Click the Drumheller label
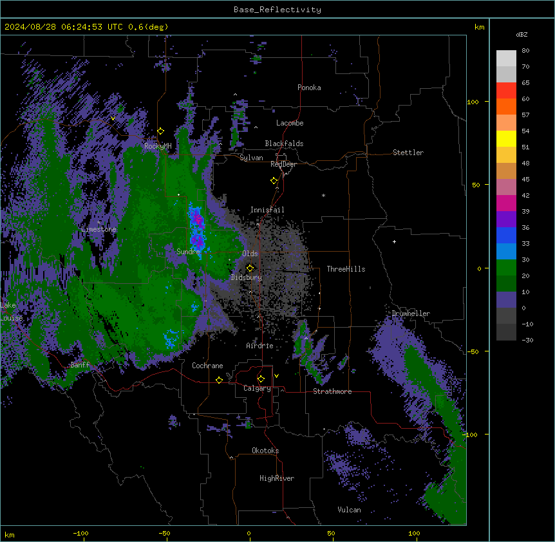555x542 pixels. pos(411,313)
